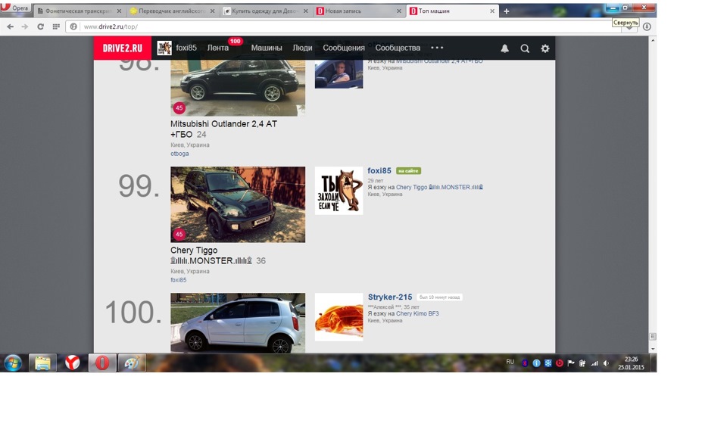
Task: Switch to the Переводчик английского tab
Action: click(173, 11)
